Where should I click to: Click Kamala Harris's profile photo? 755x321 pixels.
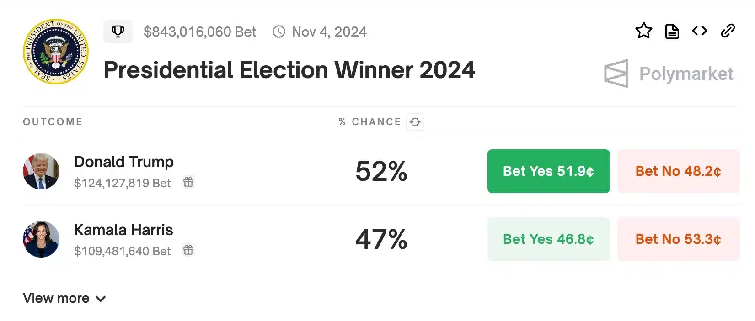point(41,239)
